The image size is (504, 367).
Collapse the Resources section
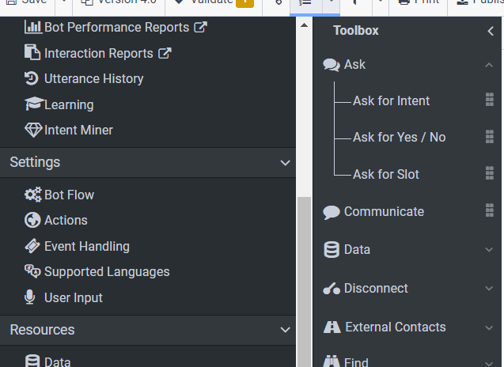click(x=286, y=330)
